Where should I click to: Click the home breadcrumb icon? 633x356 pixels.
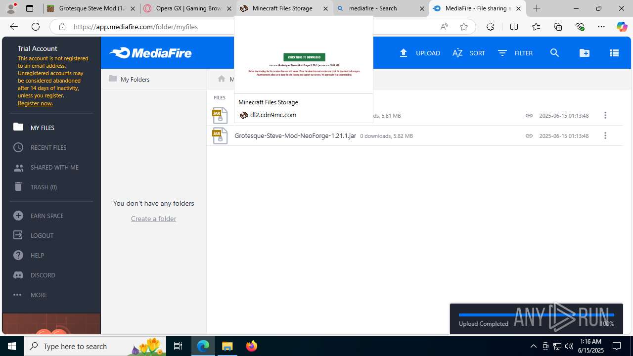point(222,79)
